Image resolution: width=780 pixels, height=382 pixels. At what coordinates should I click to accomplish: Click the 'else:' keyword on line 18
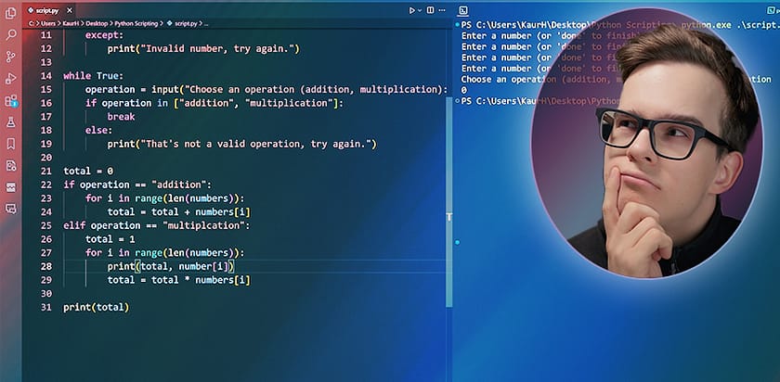coord(98,130)
